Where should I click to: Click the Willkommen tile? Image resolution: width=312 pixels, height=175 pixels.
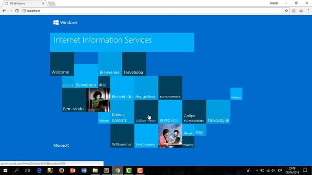point(122,136)
